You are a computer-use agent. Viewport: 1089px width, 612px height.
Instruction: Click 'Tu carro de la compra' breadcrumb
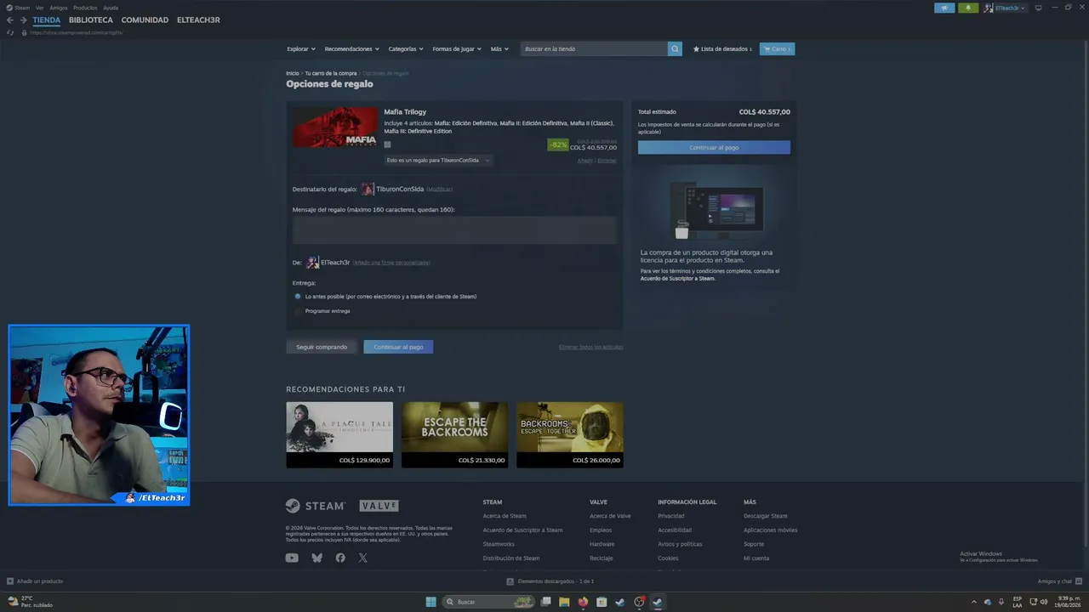[331, 73]
